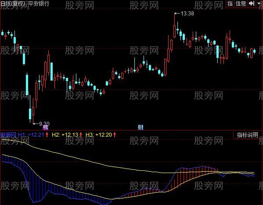The image size is (263, 205).
Task: Expand the top-right dropdown triangle
Action: pyautogui.click(x=259, y=4)
